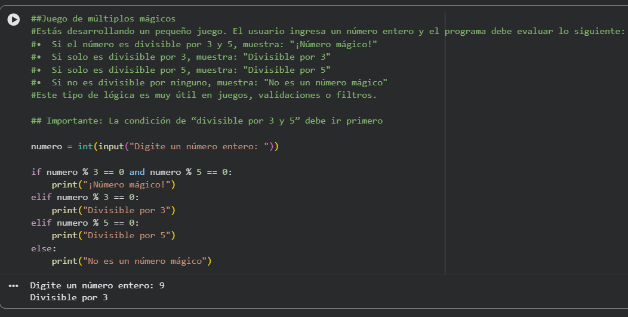Click the 'else:' line in the code
The width and height of the screenshot is (628, 317).
coord(44,248)
